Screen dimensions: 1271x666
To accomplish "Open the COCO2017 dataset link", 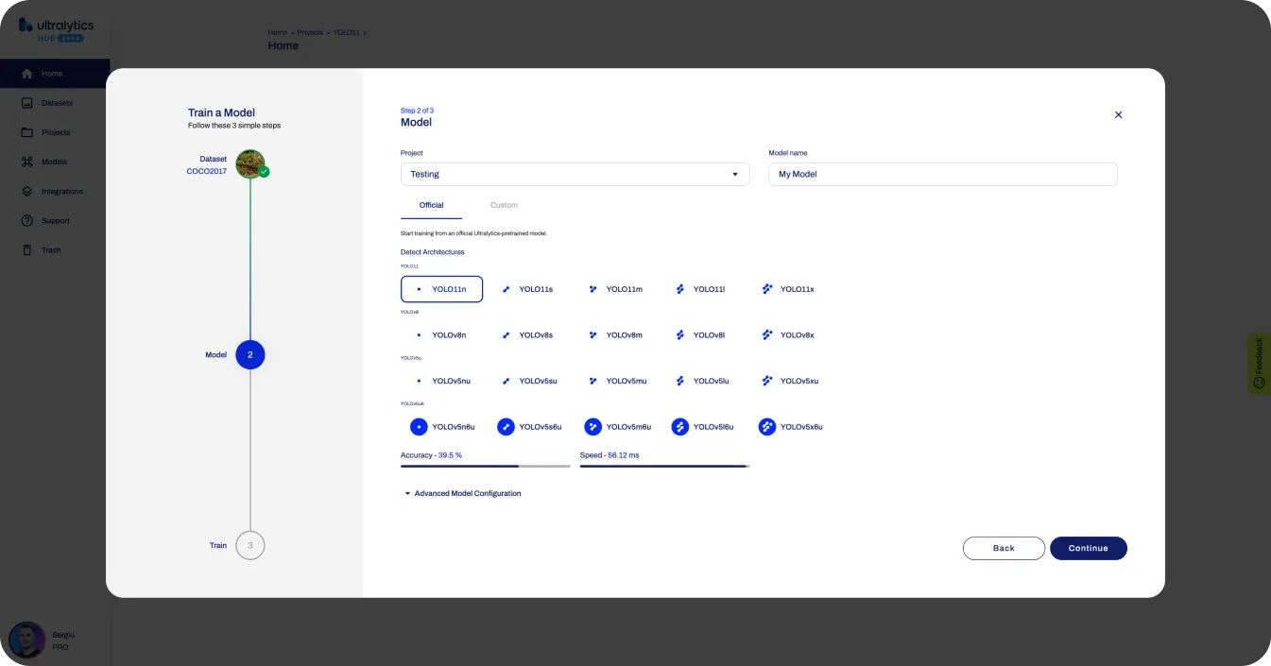I will pos(207,171).
